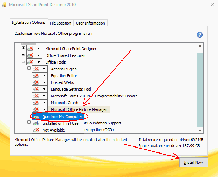Click the Office Tools install-state icon

coord(30,62)
